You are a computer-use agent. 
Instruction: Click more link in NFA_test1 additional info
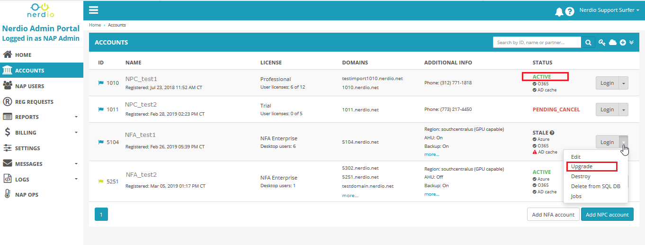click(431, 154)
